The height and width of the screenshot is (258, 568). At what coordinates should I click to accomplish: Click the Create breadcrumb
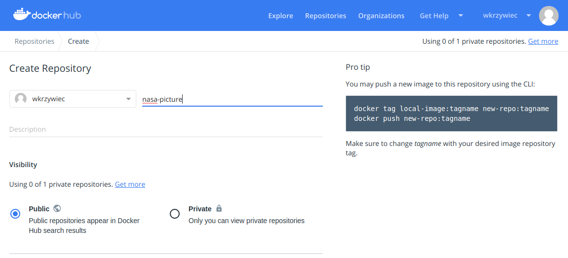79,41
